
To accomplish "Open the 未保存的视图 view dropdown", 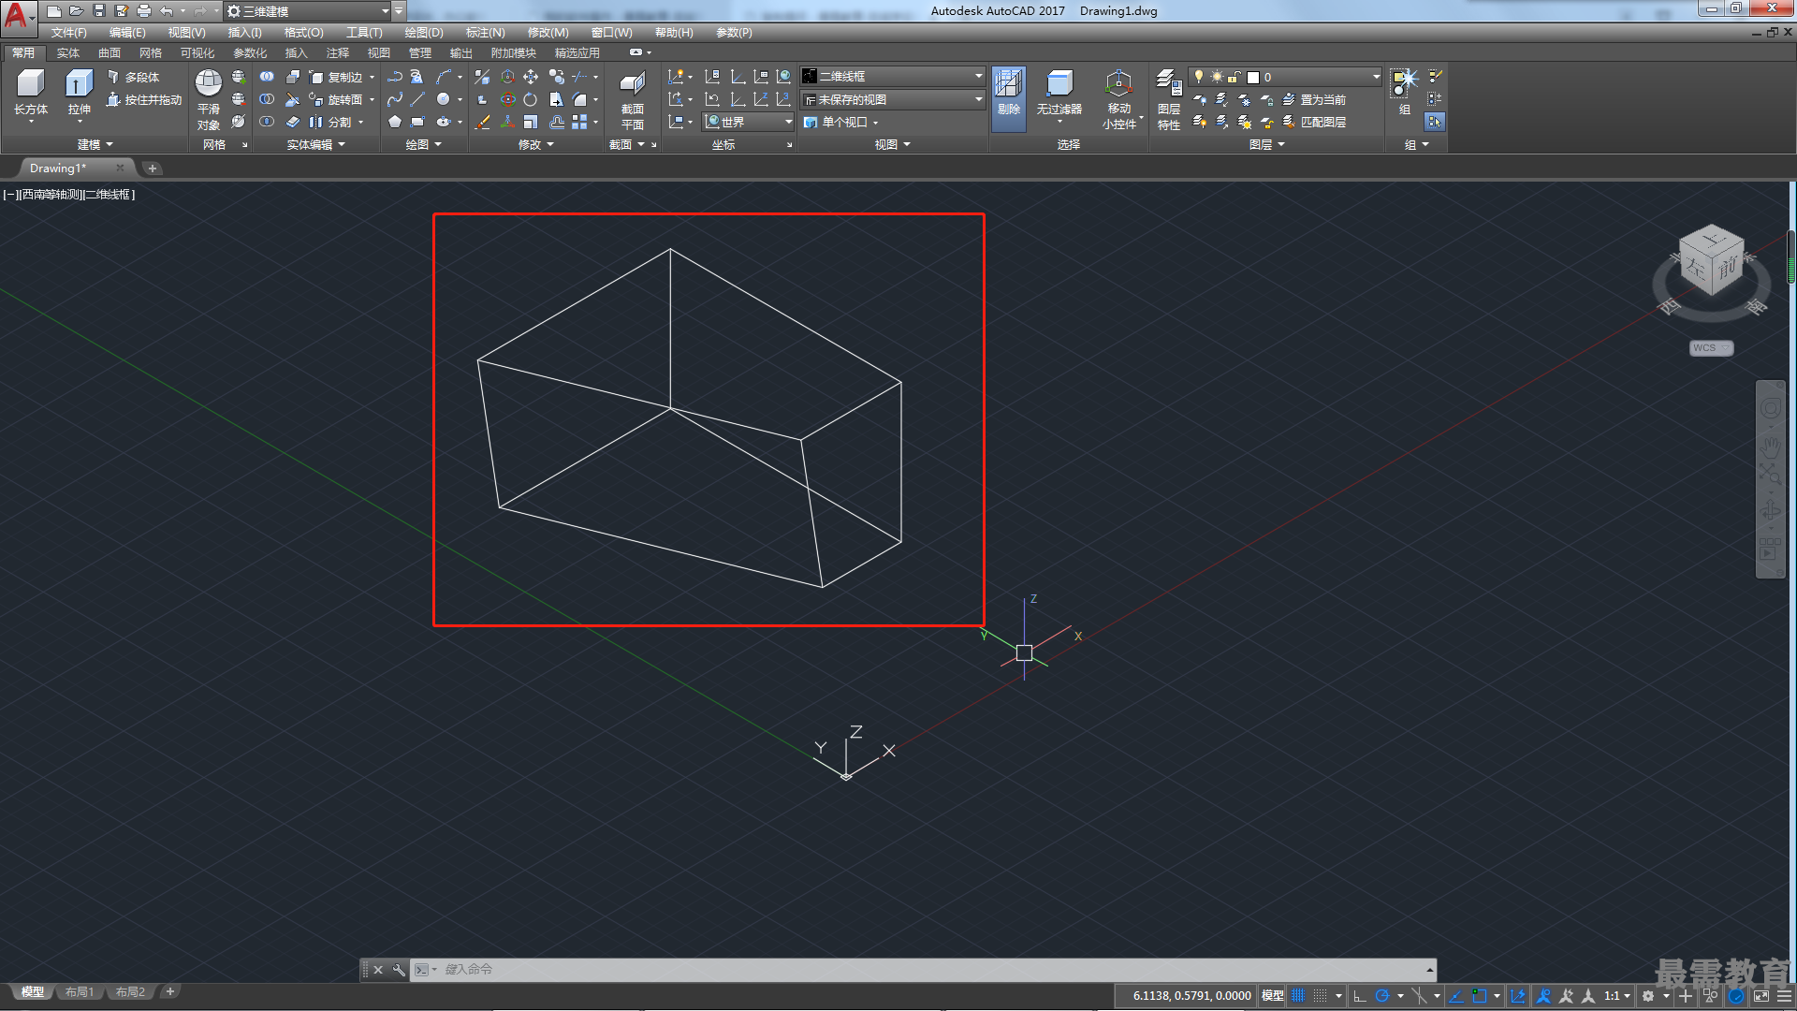I will [893, 99].
